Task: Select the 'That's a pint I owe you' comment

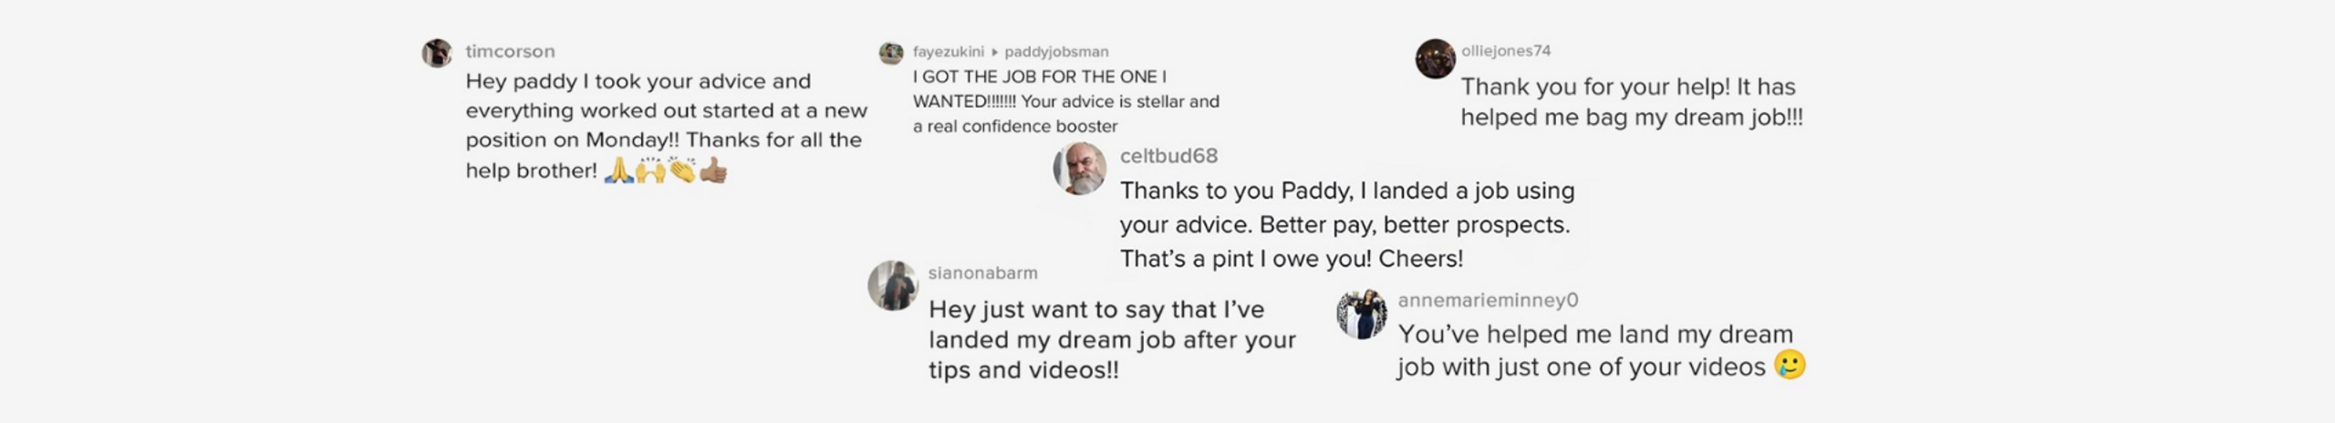Action: click(x=1347, y=224)
